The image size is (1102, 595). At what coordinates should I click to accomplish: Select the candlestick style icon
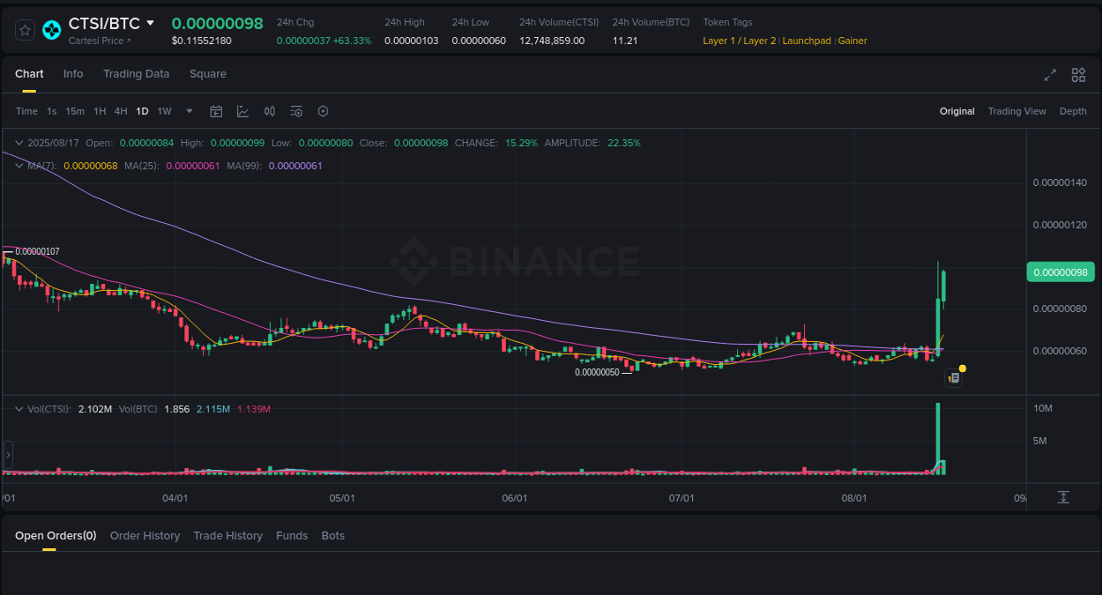(270, 111)
